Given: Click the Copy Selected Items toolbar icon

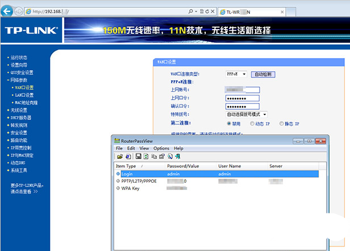Looking at the screenshot, I should coord(154,156).
